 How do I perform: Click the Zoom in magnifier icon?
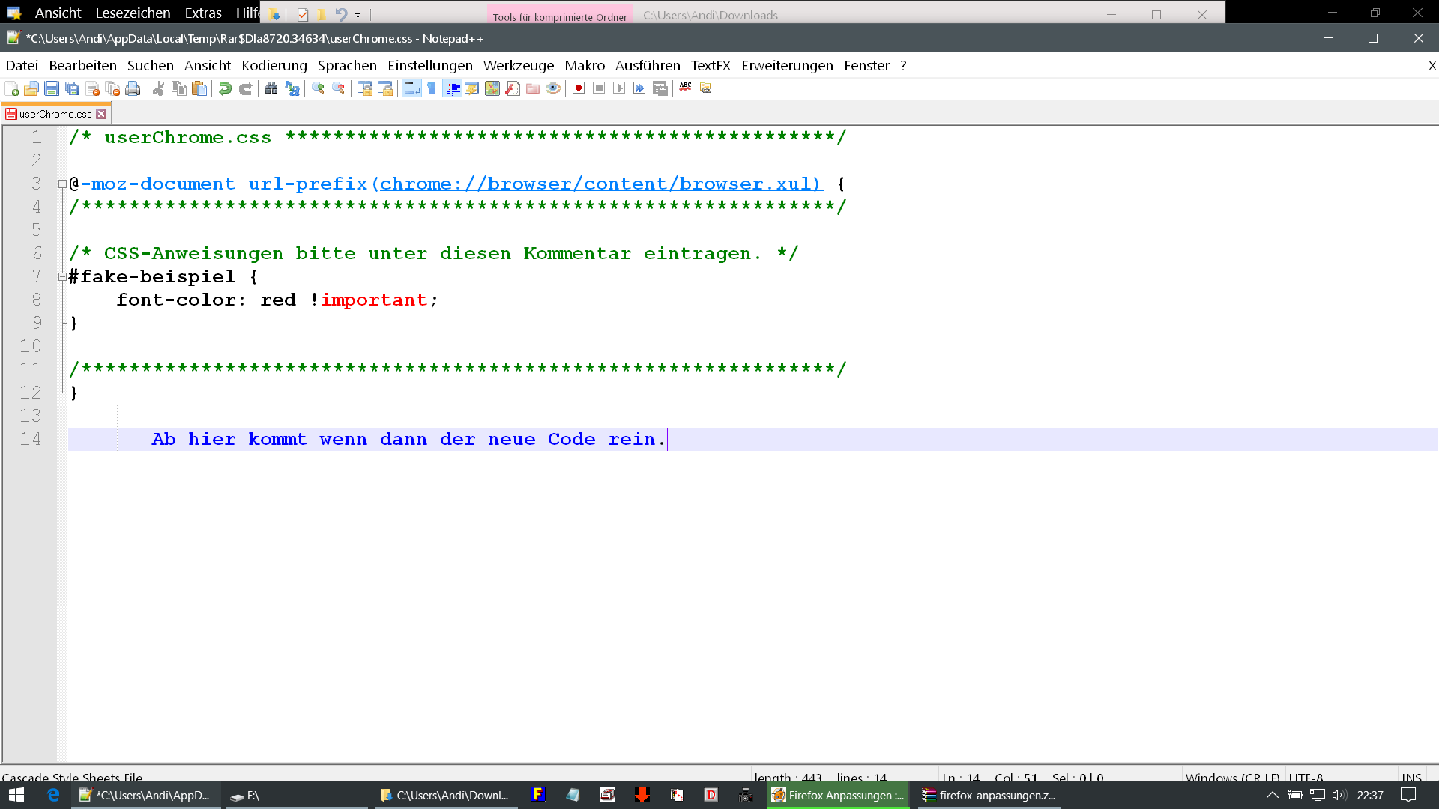(x=318, y=88)
